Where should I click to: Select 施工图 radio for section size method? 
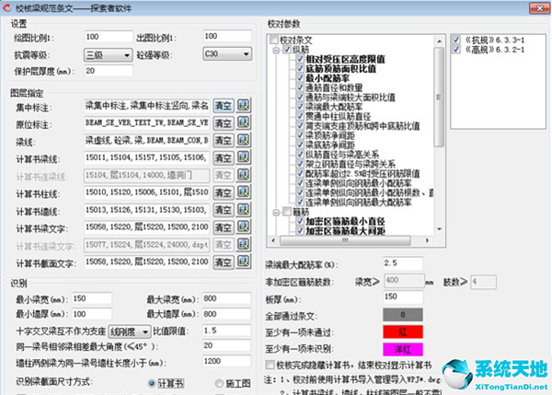(x=219, y=383)
